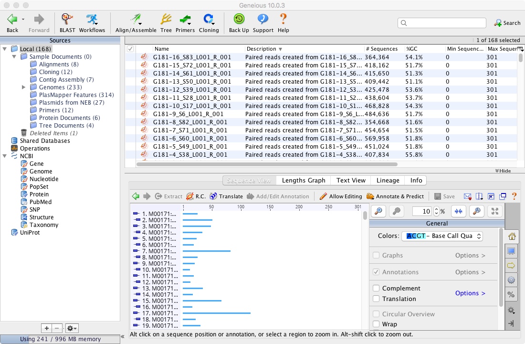525x344 pixels.
Task: Click the Allow Editing button
Action: [x=341, y=196]
